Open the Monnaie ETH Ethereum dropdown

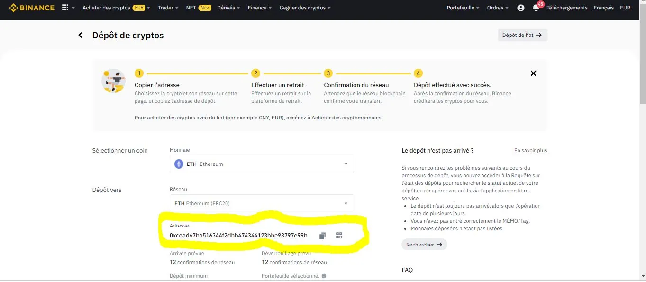coord(262,164)
